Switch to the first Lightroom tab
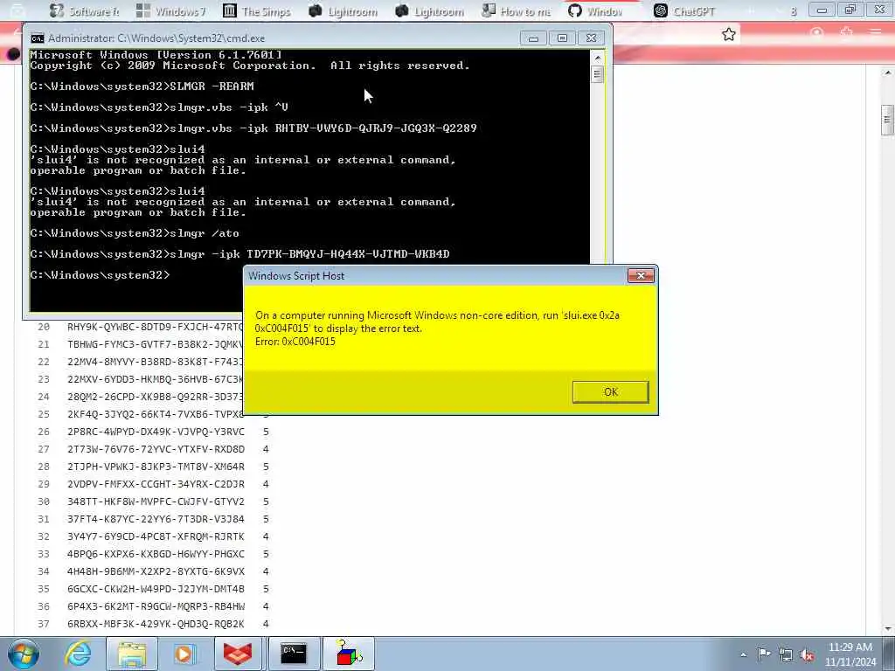The image size is (895, 671). coord(343,10)
